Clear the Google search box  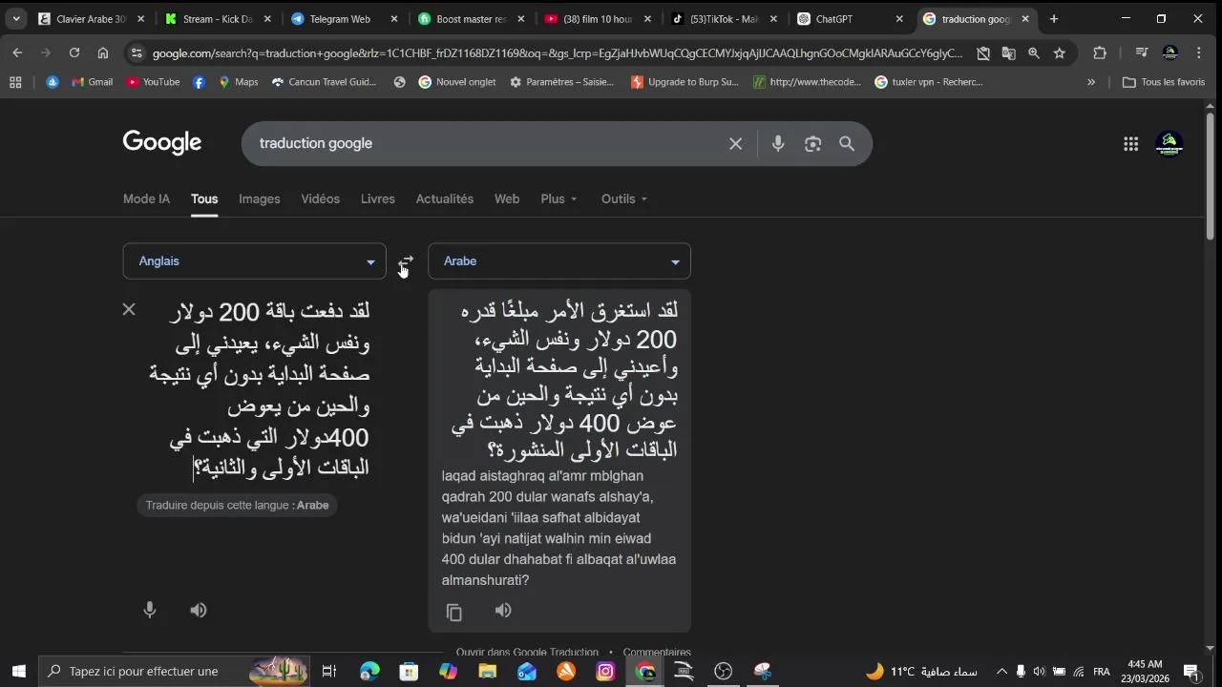[x=736, y=143]
